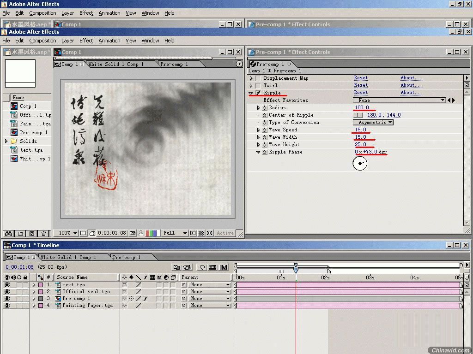Enable the Twirl effect checkbox

258,85
